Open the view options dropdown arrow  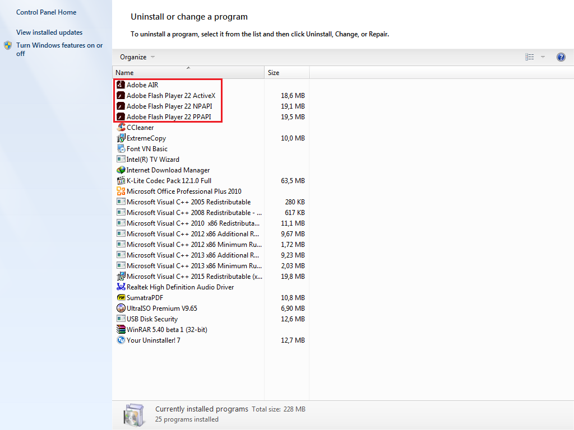click(543, 57)
